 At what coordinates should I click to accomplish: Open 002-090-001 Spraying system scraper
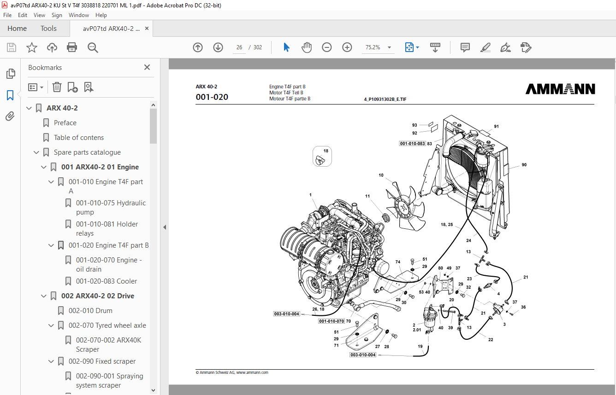tap(109, 381)
